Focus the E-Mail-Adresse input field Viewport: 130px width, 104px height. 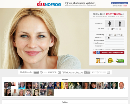click(x=115, y=43)
